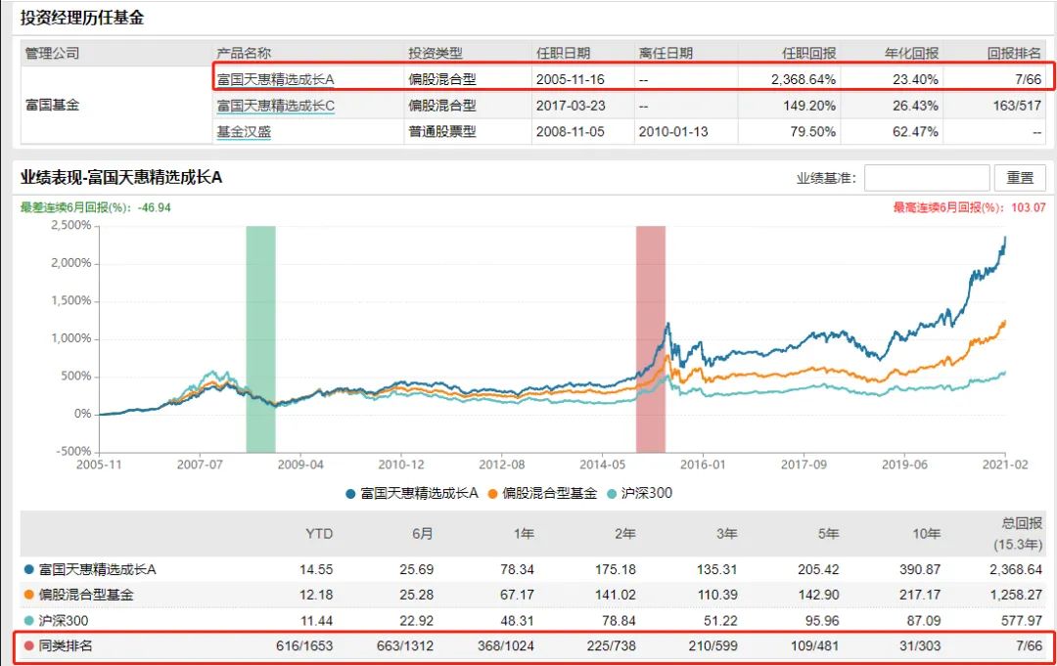This screenshot has width=1057, height=666.
Task: Click teal dot beside 沪深300 table row
Action: pyautogui.click(x=28, y=620)
